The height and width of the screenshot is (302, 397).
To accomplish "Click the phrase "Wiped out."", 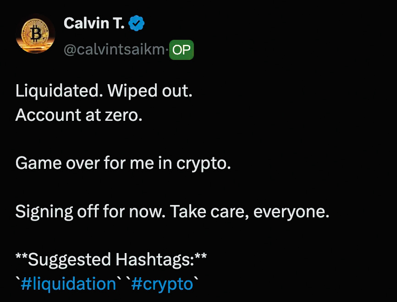I will [150, 91].
